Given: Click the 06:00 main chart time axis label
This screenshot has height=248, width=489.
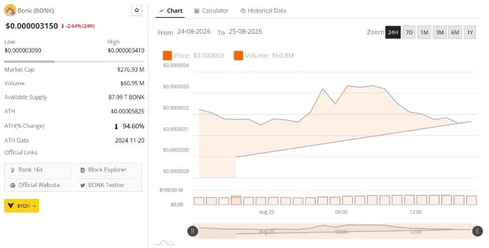Looking at the screenshot, I should click(x=341, y=212).
